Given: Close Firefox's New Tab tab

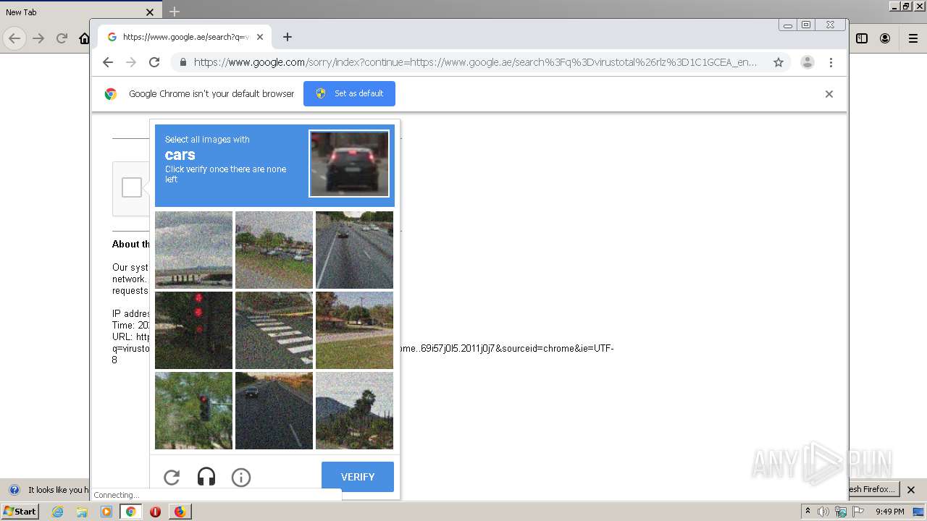Looking at the screenshot, I should [x=150, y=12].
